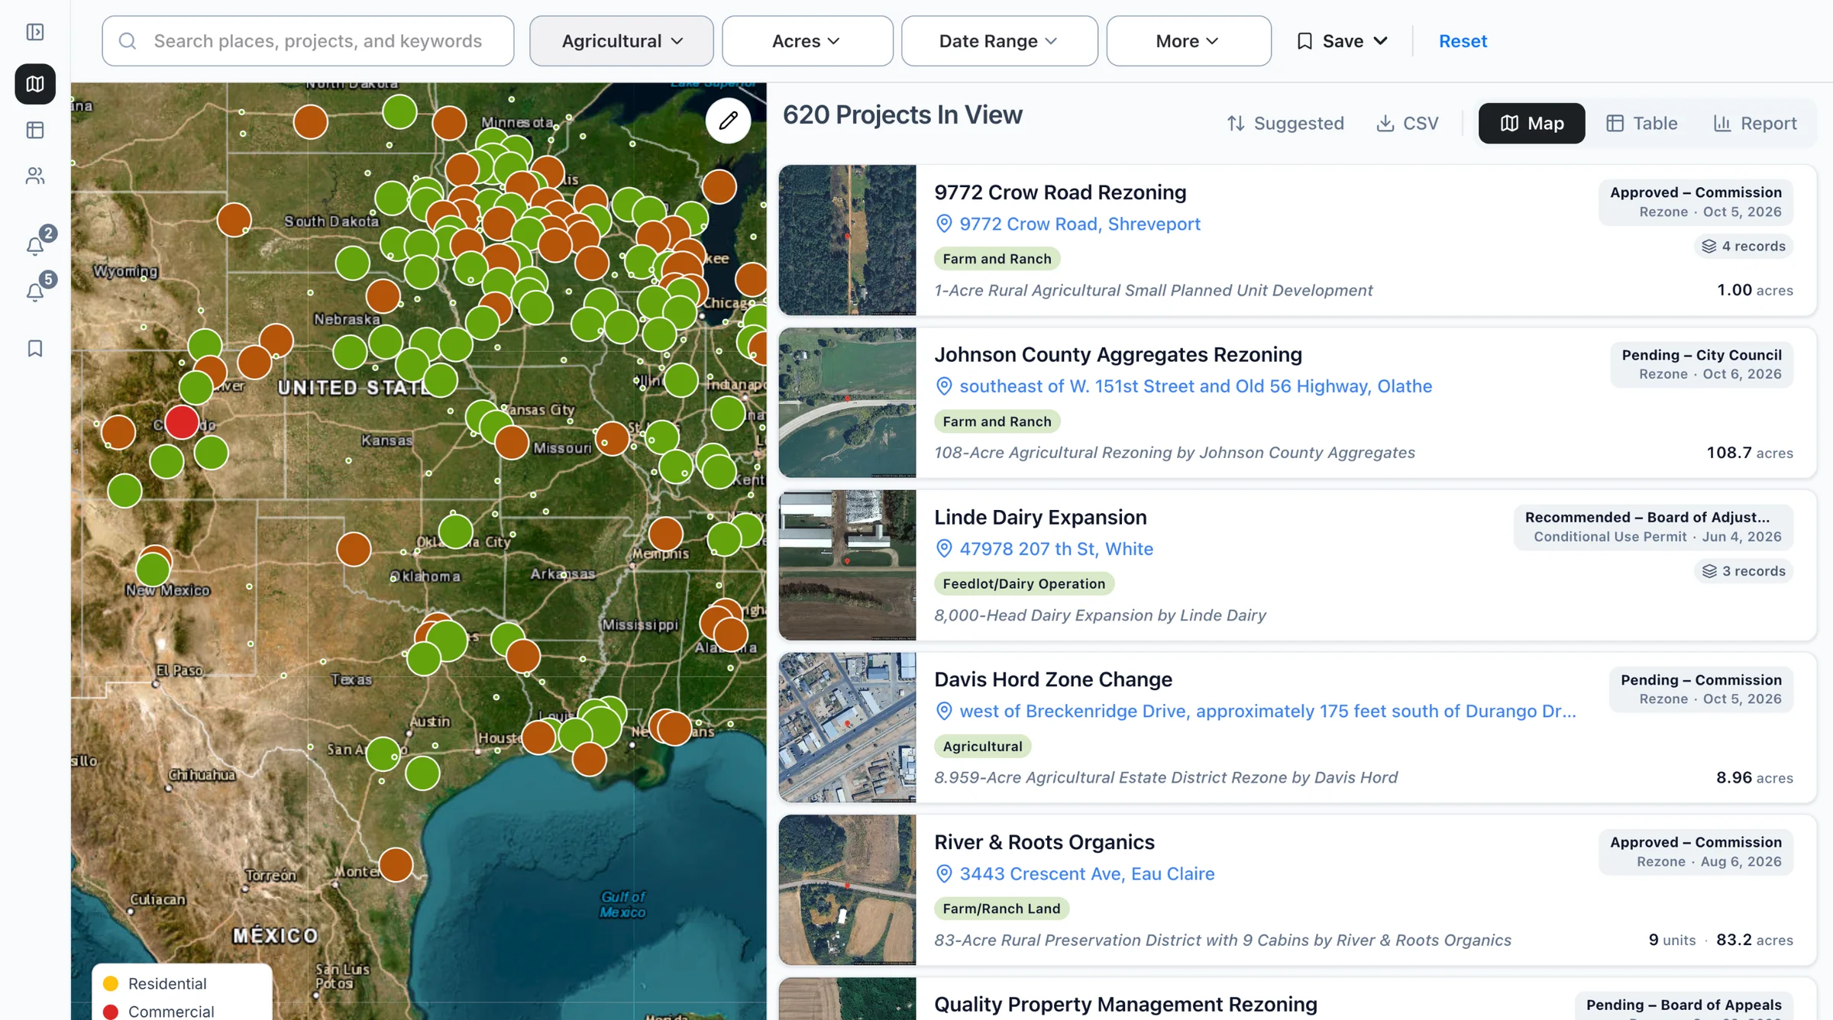
Task: Open Davis Hord Zone Change thumbnail
Action: tap(847, 728)
